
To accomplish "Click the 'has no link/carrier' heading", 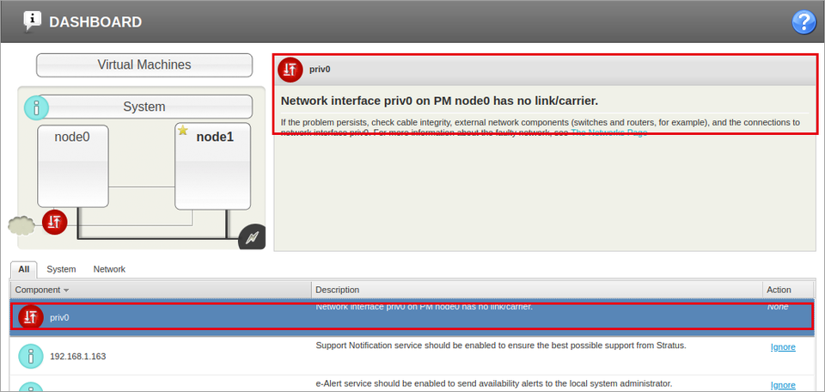I will click(439, 101).
